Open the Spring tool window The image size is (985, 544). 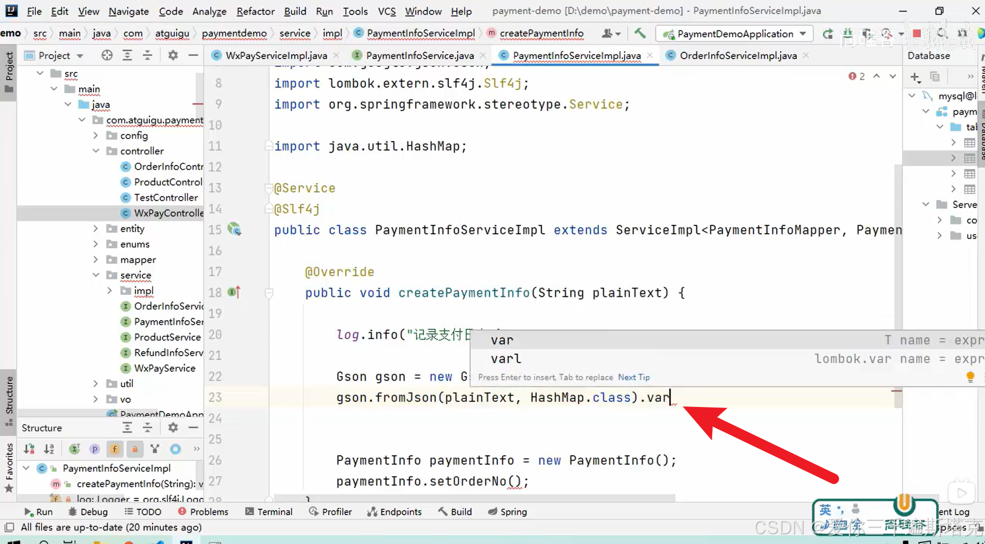click(x=507, y=511)
